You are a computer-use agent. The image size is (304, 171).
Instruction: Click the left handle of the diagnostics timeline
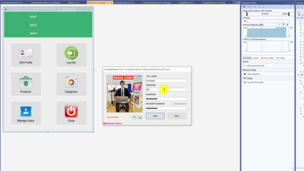click(247, 14)
